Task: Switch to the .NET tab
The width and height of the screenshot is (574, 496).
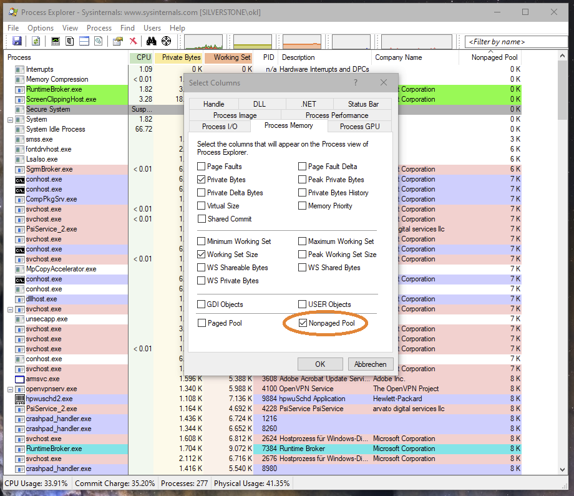Action: click(309, 104)
